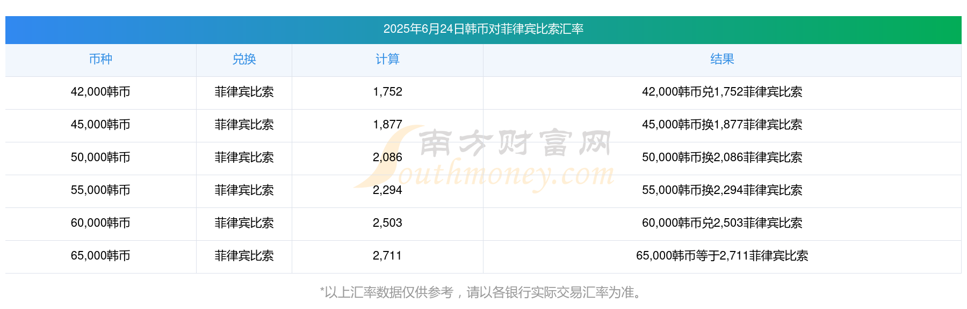The height and width of the screenshot is (309, 967).
Task: Select the 65,000韩币 cell
Action: tap(100, 256)
